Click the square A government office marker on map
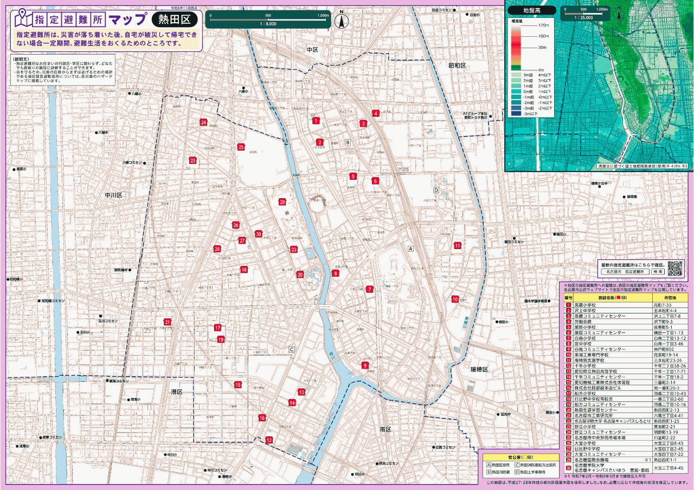The width and height of the screenshot is (694, 490). (x=410, y=249)
